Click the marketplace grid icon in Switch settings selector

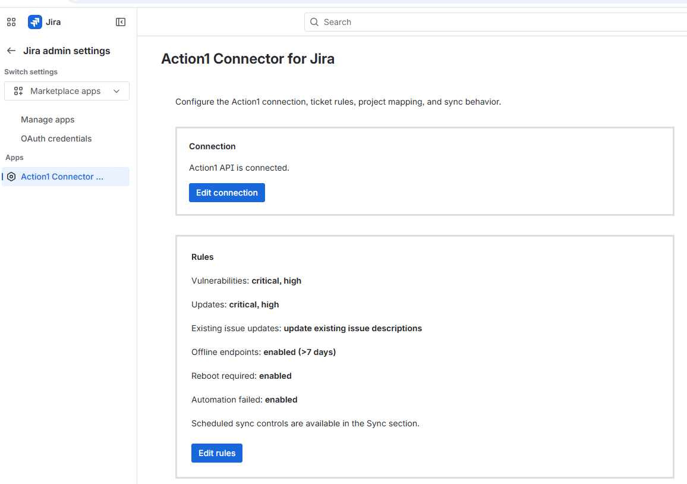click(x=18, y=91)
